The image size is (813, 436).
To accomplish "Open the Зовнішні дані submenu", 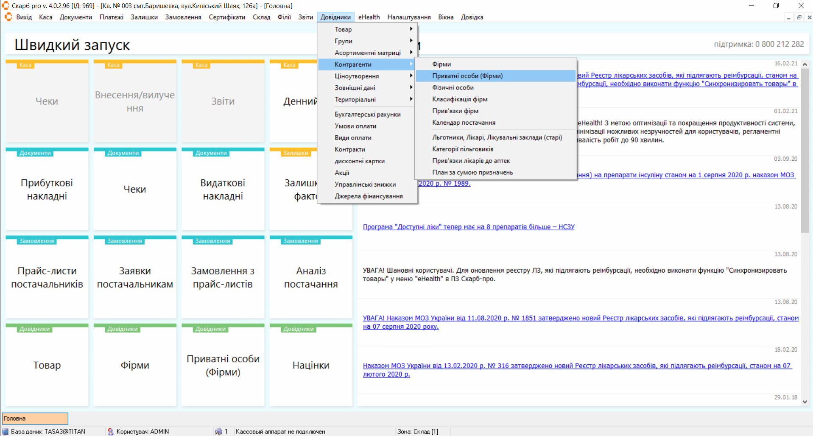I will pos(367,88).
